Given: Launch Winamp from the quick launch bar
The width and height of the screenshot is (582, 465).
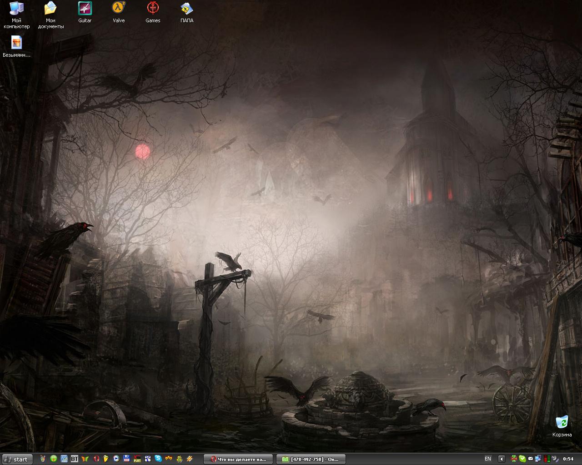Looking at the screenshot, I should 190,459.
